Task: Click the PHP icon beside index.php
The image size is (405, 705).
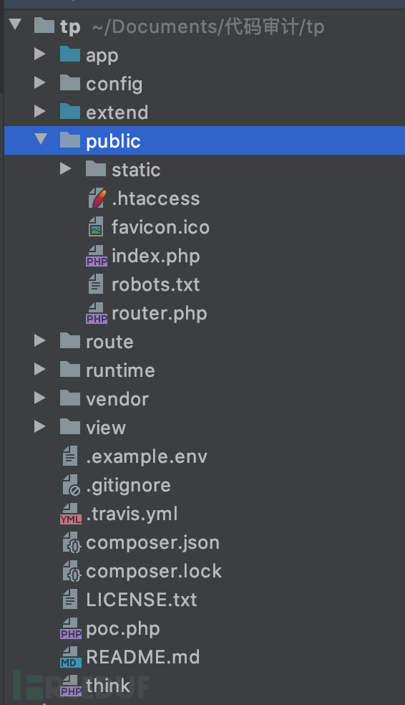Action: 97,256
